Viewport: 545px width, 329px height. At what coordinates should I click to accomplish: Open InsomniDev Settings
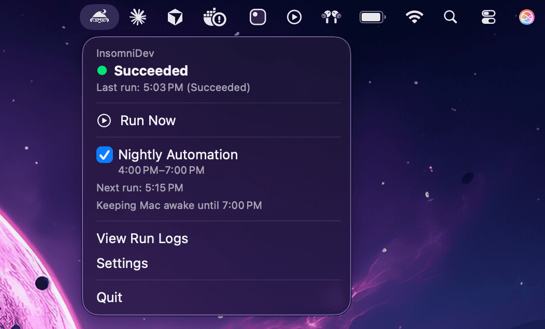122,263
